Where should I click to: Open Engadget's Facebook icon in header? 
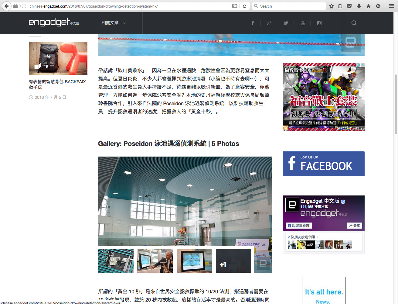pyautogui.click(x=253, y=23)
